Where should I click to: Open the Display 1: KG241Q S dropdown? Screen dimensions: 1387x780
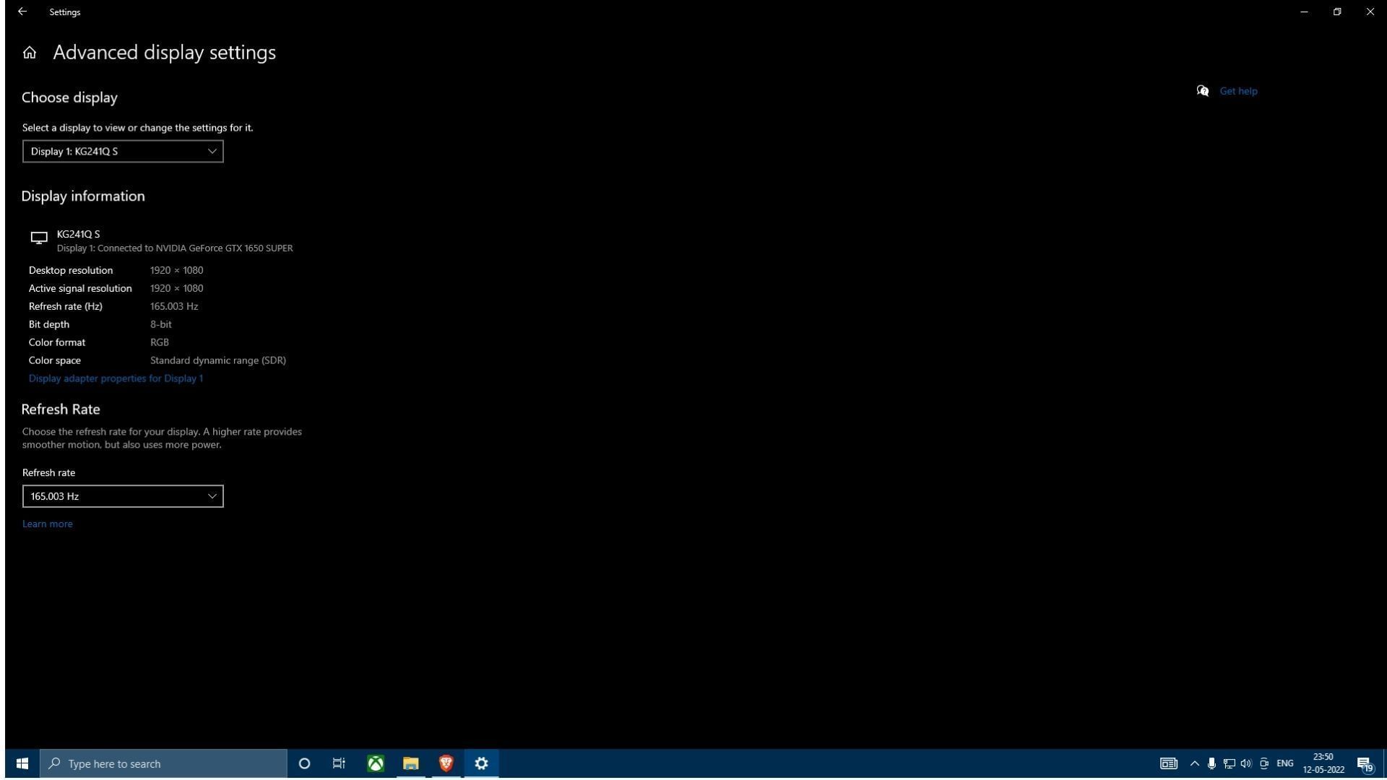coord(122,151)
